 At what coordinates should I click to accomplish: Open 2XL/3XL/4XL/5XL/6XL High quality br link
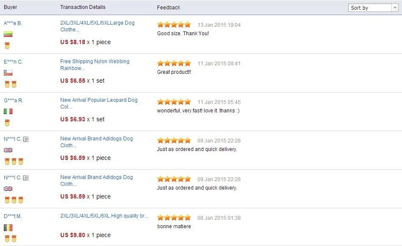104,216
